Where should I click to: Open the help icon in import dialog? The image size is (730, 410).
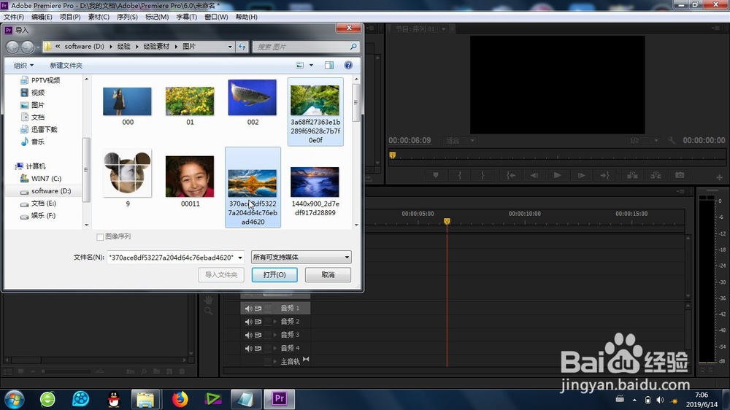point(348,65)
